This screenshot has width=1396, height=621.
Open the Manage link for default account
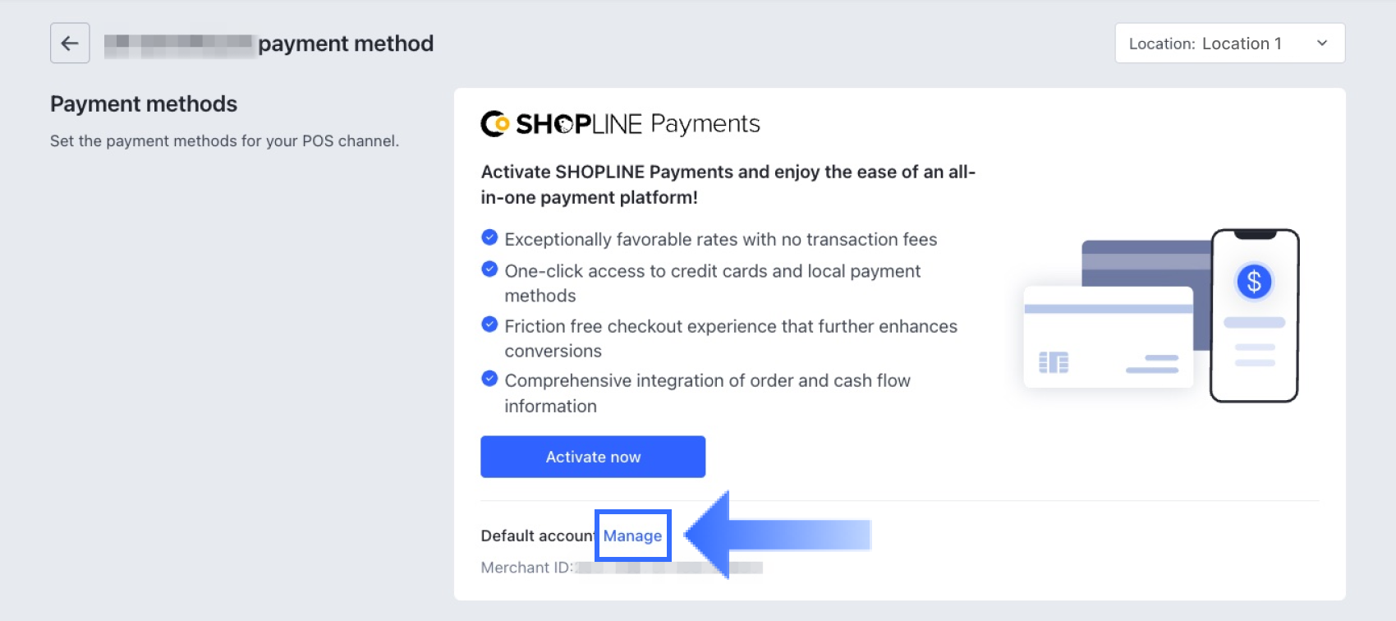coord(632,536)
